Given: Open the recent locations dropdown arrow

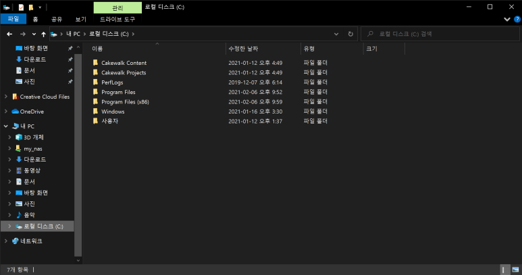Looking at the screenshot, I should click(34, 34).
